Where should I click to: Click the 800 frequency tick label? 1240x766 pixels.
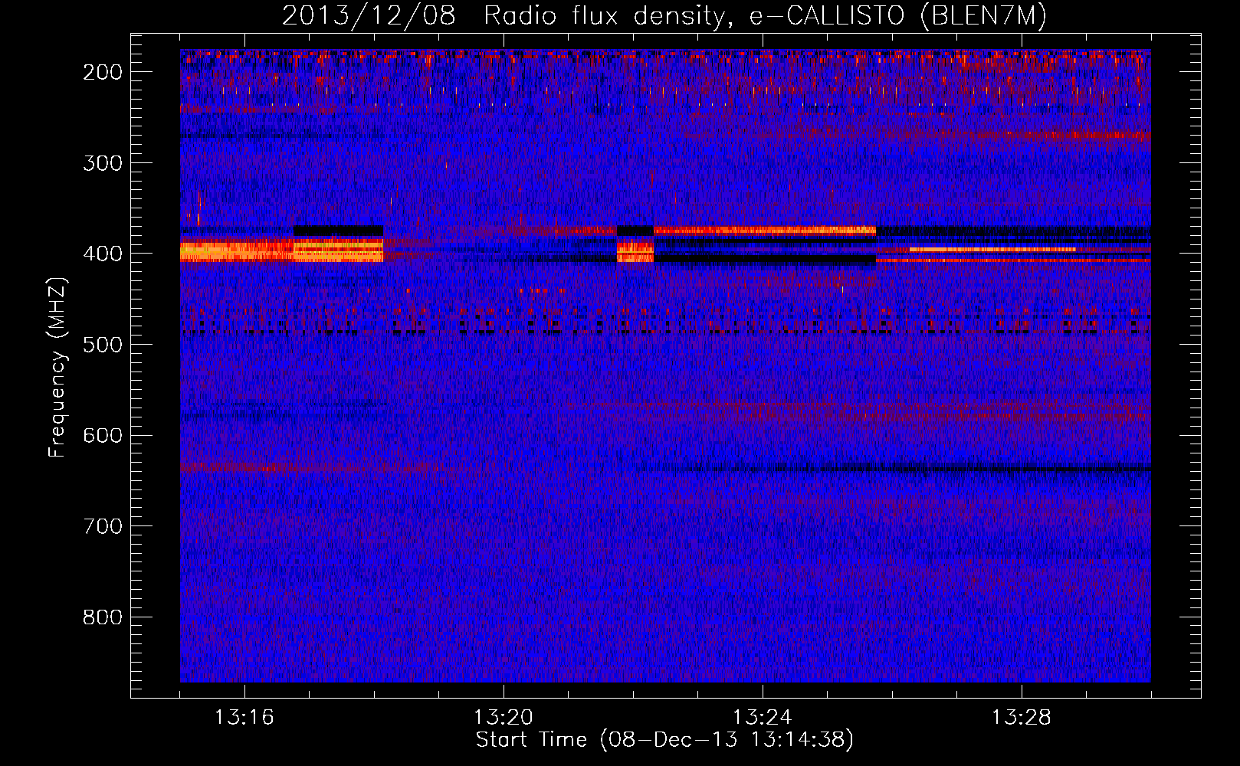103,617
